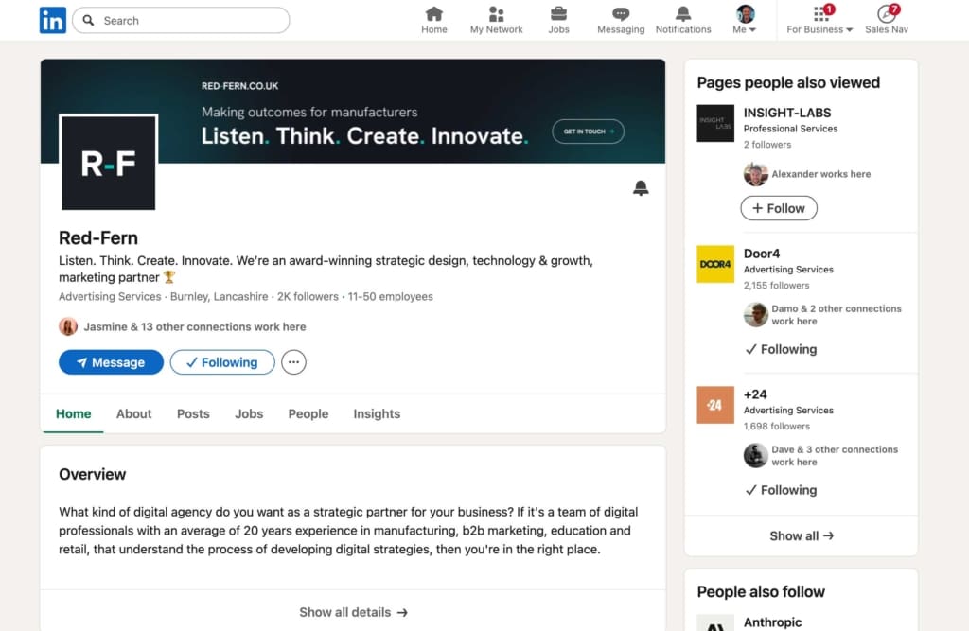969x631 pixels.
Task: Open the Anthropic page link
Action: click(772, 622)
